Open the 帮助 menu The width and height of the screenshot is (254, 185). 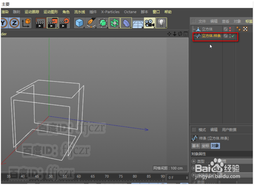click(x=168, y=12)
